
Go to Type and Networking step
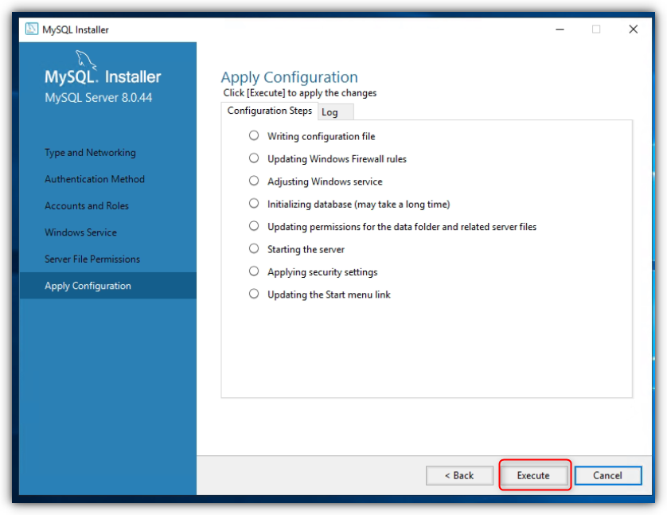tap(90, 153)
